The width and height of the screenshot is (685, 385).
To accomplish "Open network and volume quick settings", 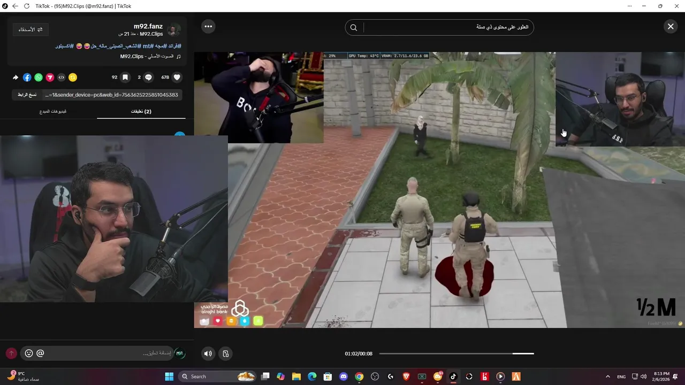I will click(x=639, y=376).
